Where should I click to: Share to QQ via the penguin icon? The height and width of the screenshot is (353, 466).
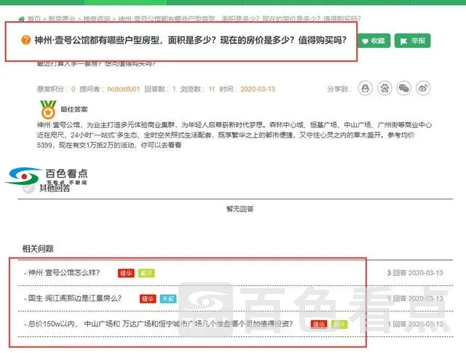pyautogui.click(x=366, y=88)
